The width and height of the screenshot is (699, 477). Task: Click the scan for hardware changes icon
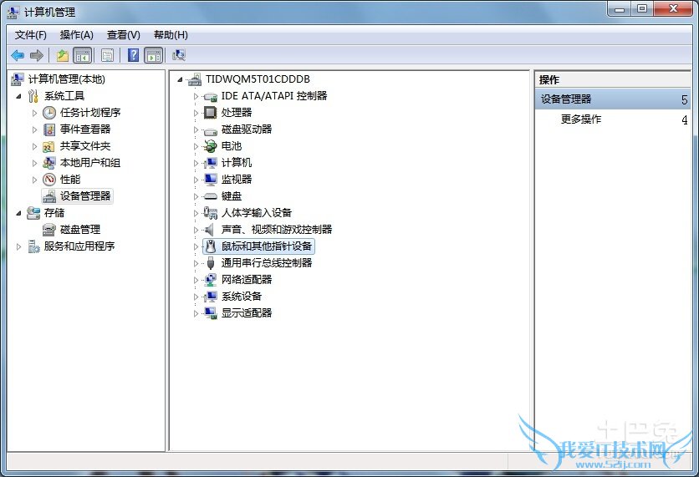pos(179,55)
